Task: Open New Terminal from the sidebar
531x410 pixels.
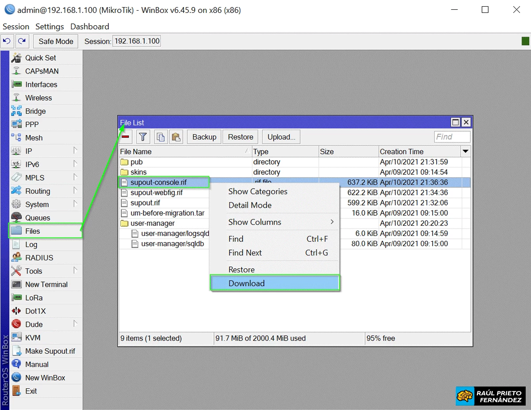Action: 46,284
